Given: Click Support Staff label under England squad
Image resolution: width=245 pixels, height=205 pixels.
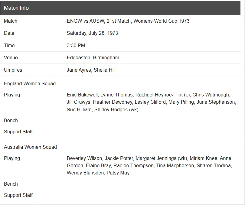Looking at the screenshot, I should [18, 132].
